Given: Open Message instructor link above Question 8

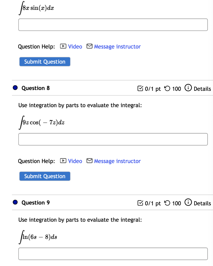Looking at the screenshot, I should (x=117, y=46).
